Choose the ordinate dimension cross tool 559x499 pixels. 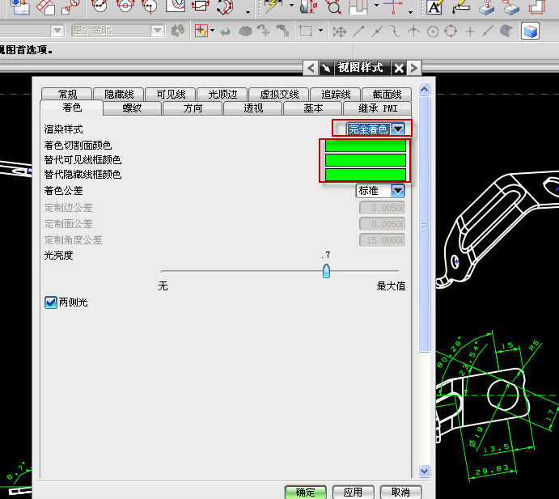394,6
